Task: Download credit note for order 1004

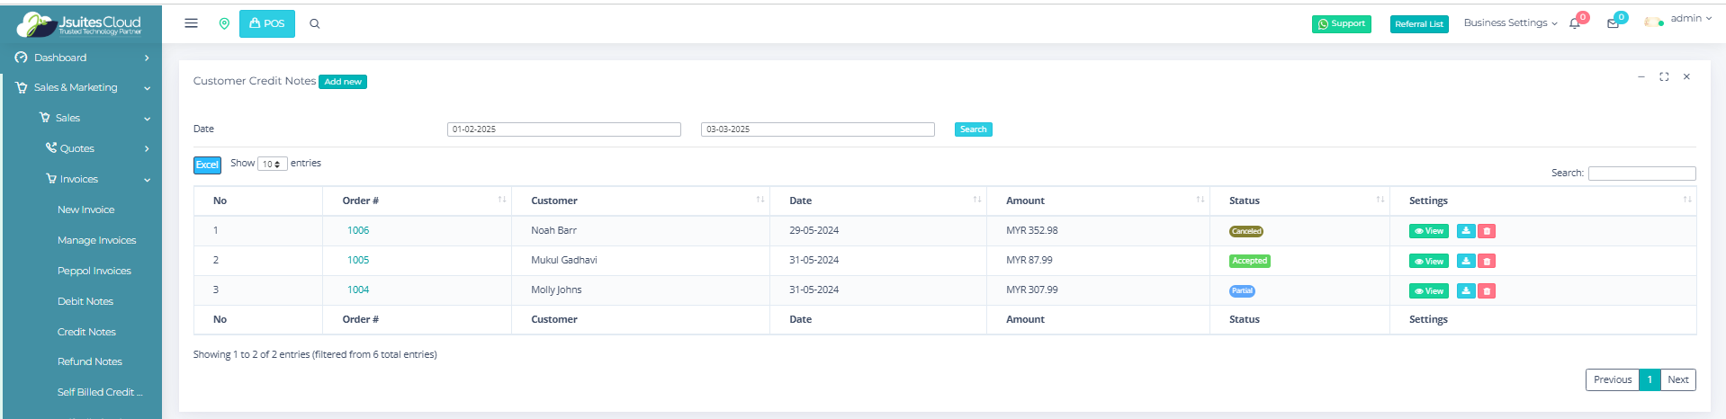Action: tap(1466, 291)
